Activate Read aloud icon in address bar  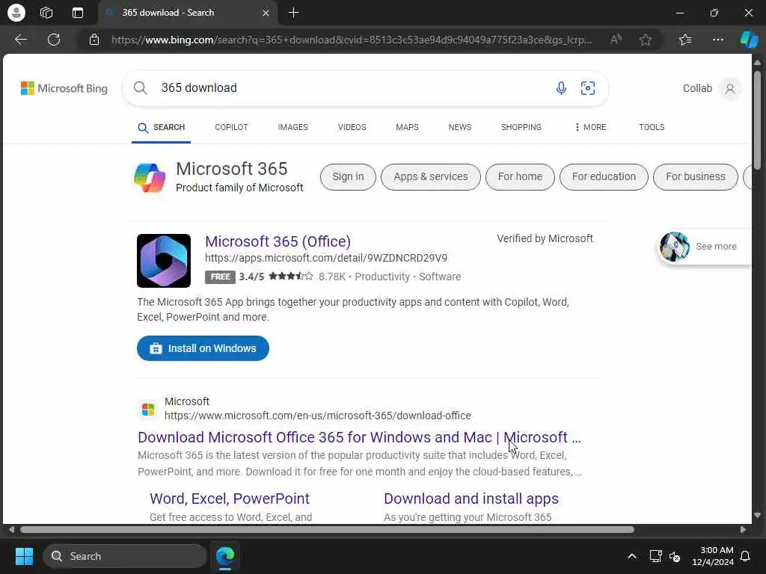pos(616,40)
